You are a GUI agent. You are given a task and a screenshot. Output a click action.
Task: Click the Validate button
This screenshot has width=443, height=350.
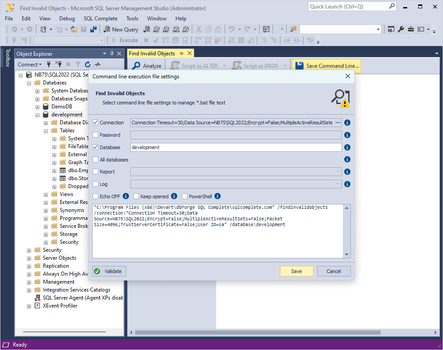(x=109, y=271)
